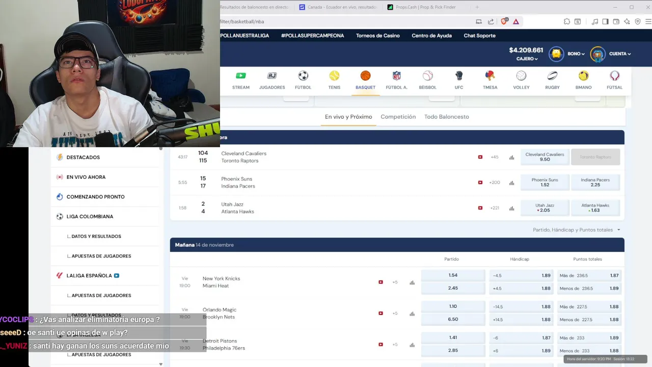Bet on Phoenix Suns at 1.52
The height and width of the screenshot is (367, 652).
(x=545, y=182)
